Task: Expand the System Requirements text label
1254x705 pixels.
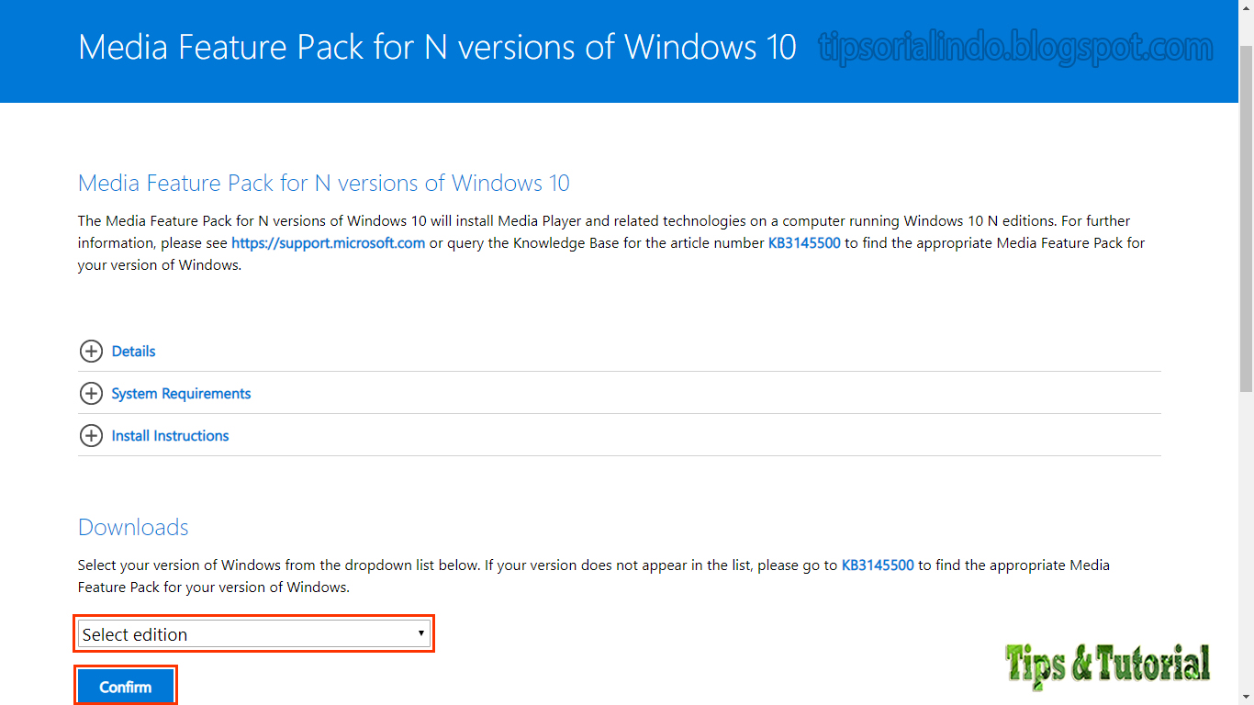Action: [181, 394]
